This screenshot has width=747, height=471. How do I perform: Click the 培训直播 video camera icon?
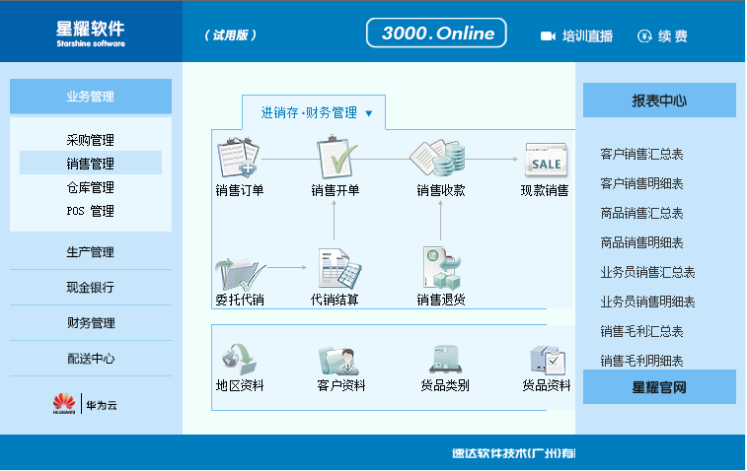548,36
